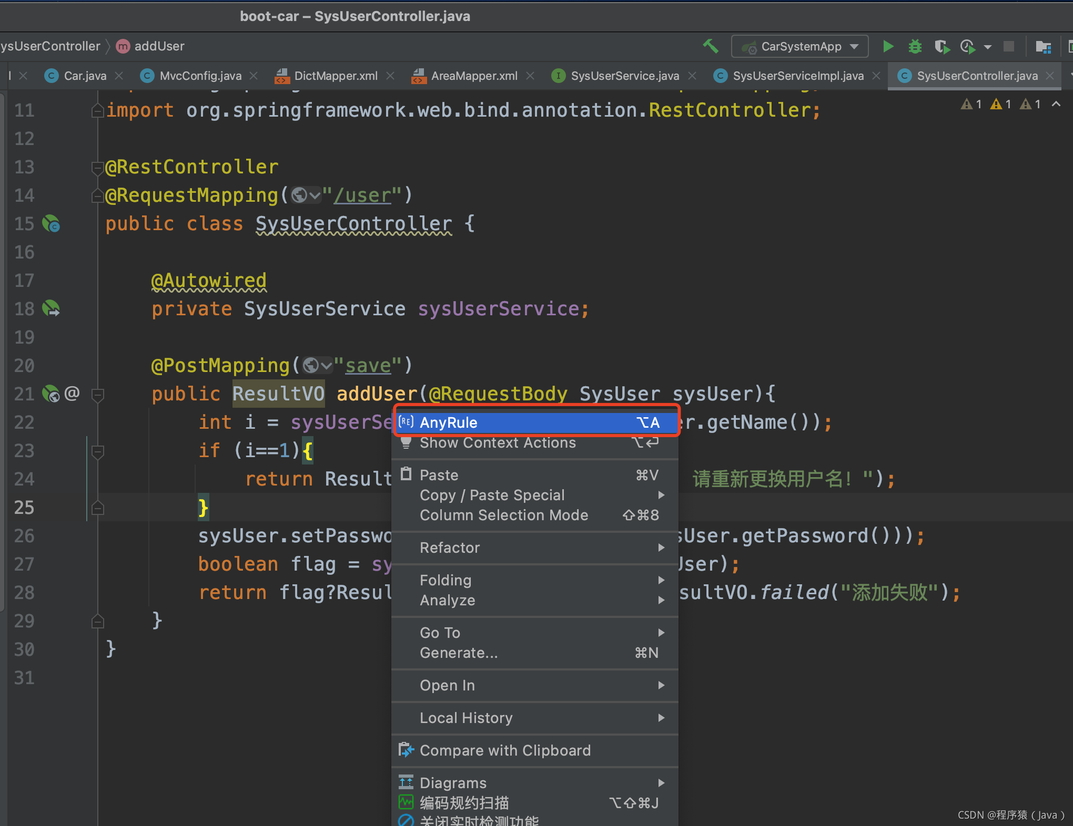Collapse the if block fold marker on line 23
The image size is (1073, 826).
(x=98, y=451)
